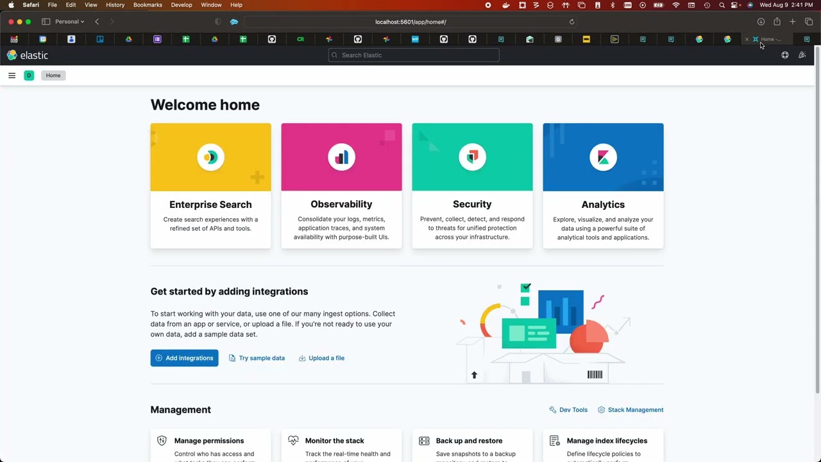The width and height of the screenshot is (821, 462).
Task: Open Spotlight search in menu bar
Action: coord(722,5)
